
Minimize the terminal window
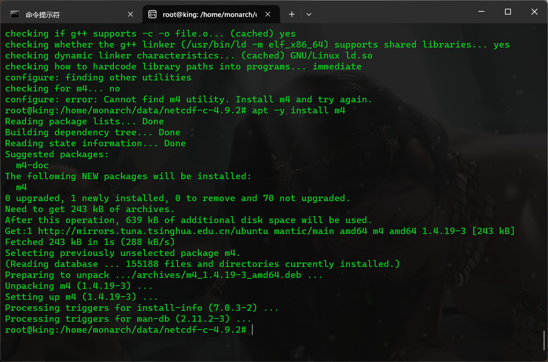pyautogui.click(x=481, y=11)
